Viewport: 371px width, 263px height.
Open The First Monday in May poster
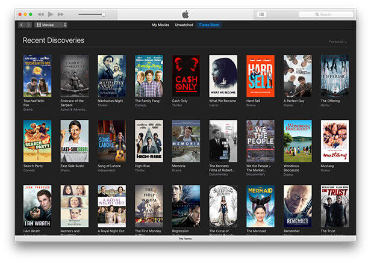[149, 206]
